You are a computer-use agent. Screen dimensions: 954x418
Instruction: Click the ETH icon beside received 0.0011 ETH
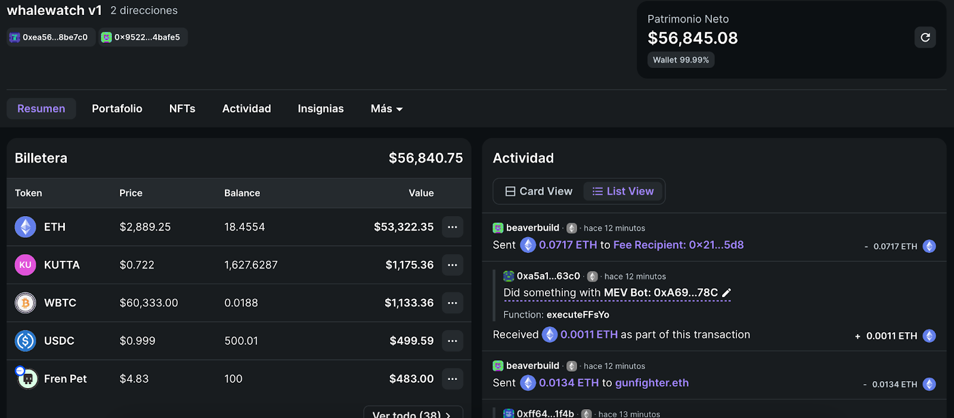coord(550,335)
